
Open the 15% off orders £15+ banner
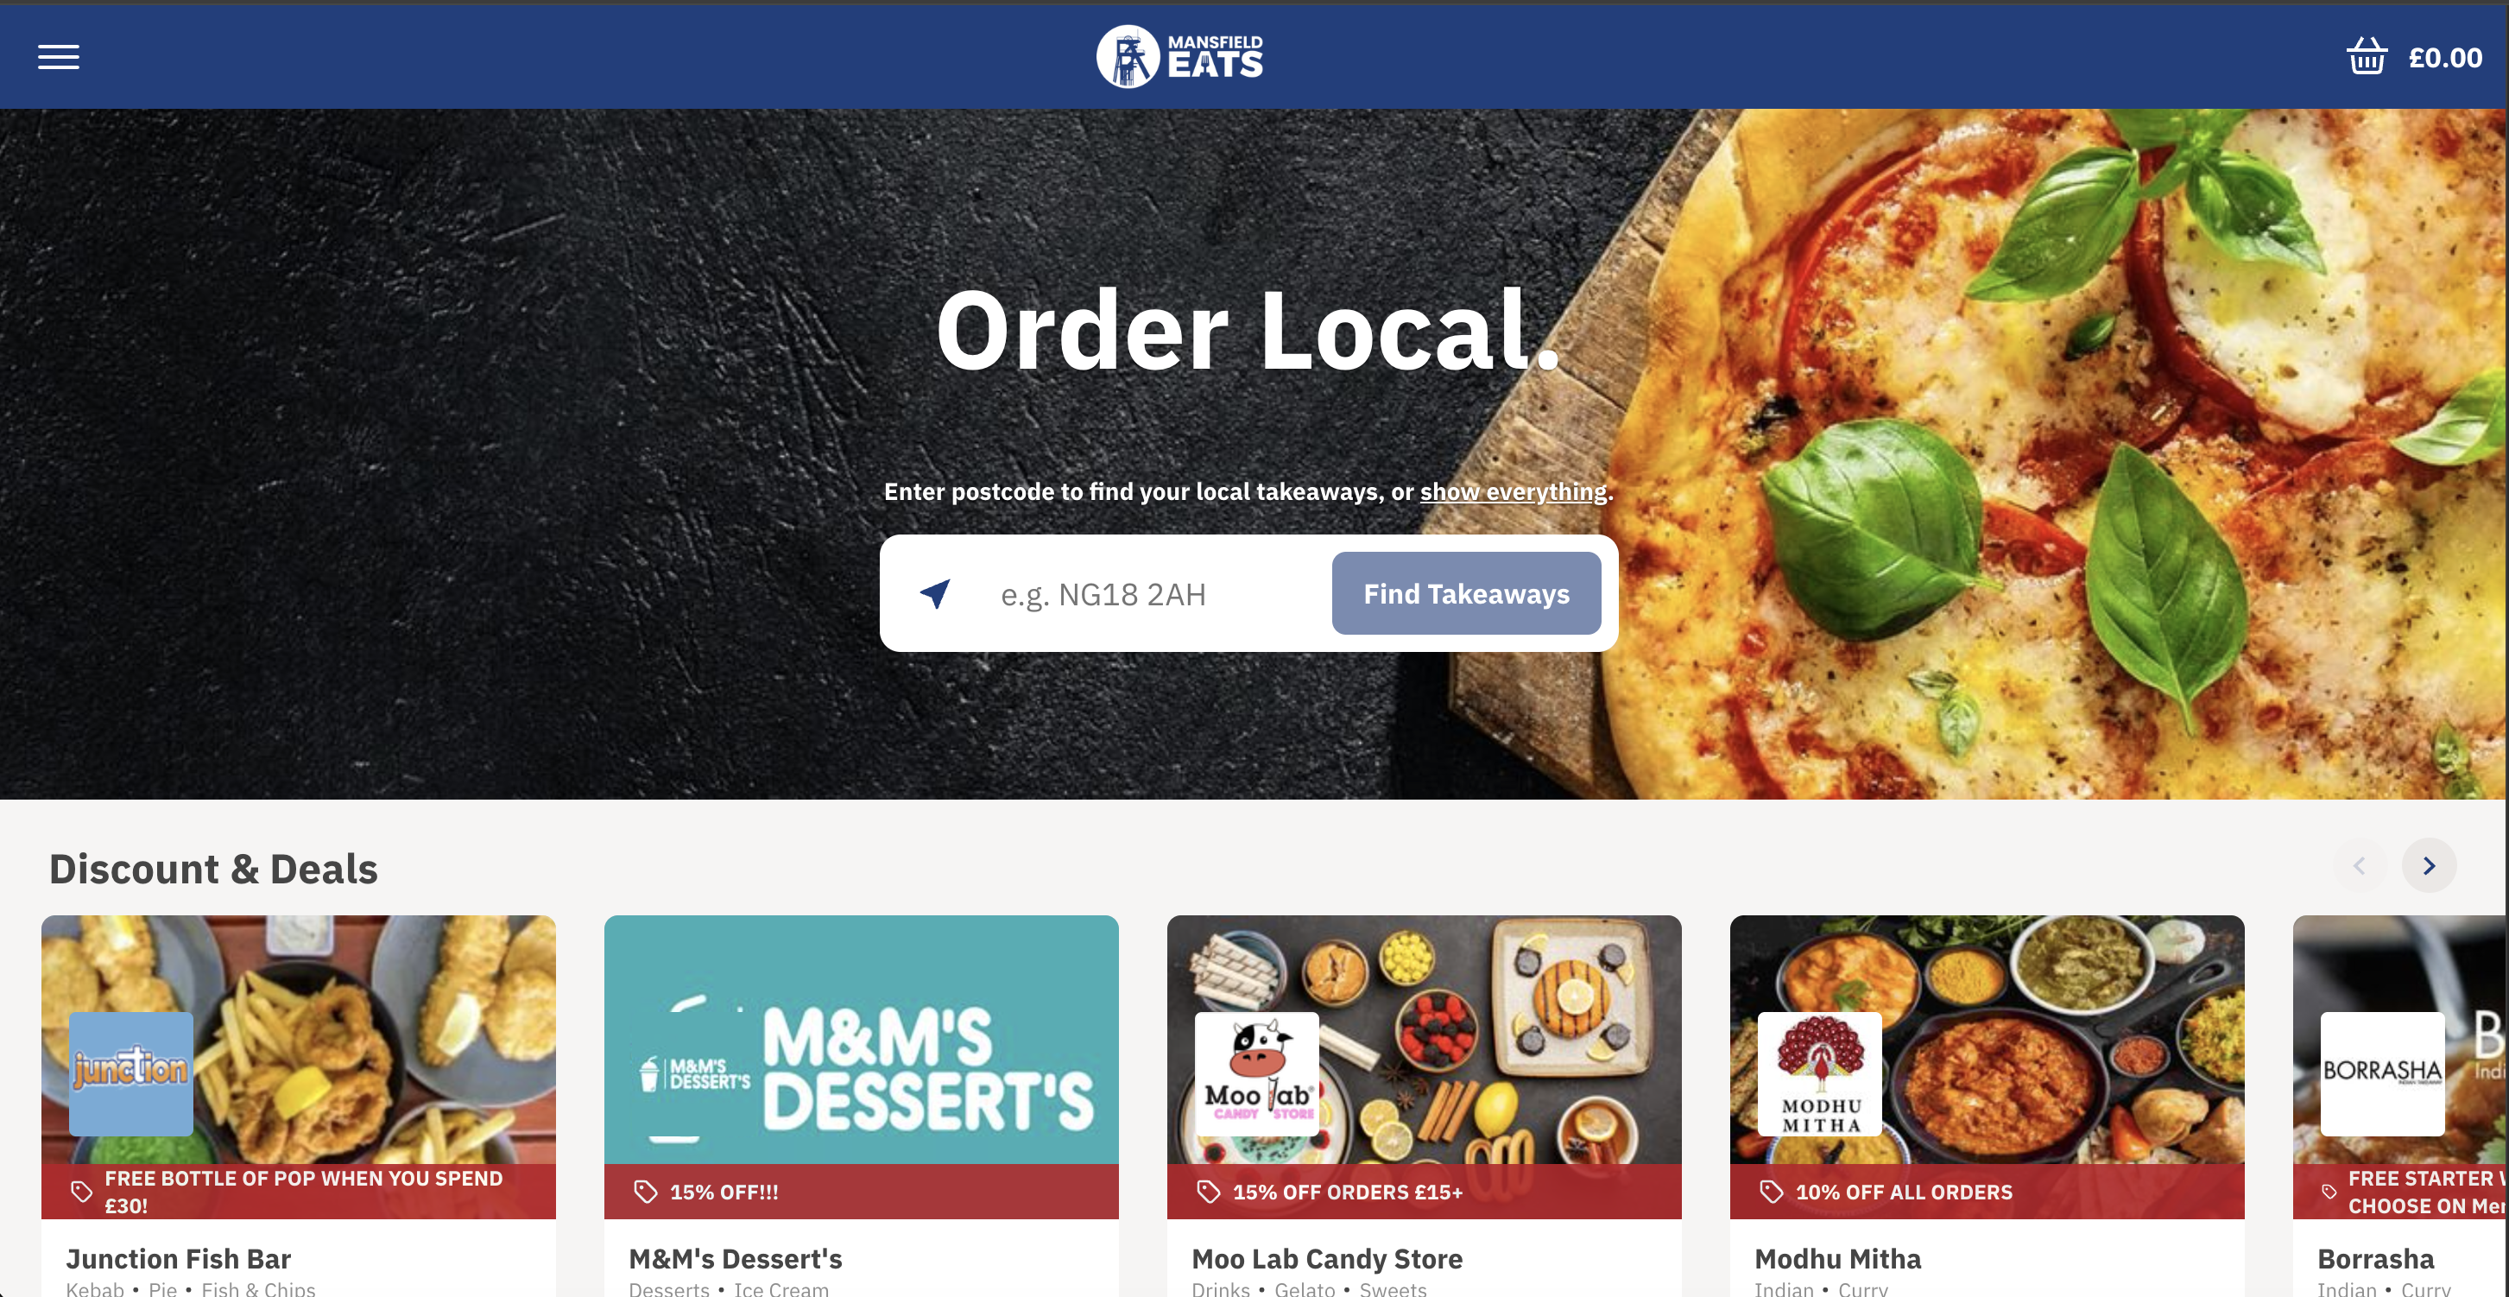click(x=1424, y=1192)
